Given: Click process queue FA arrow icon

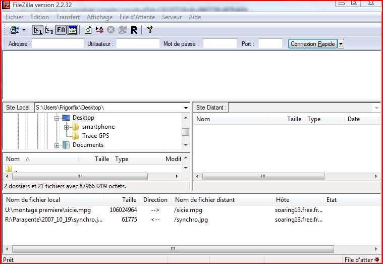Looking at the screenshot, I should [99, 30].
